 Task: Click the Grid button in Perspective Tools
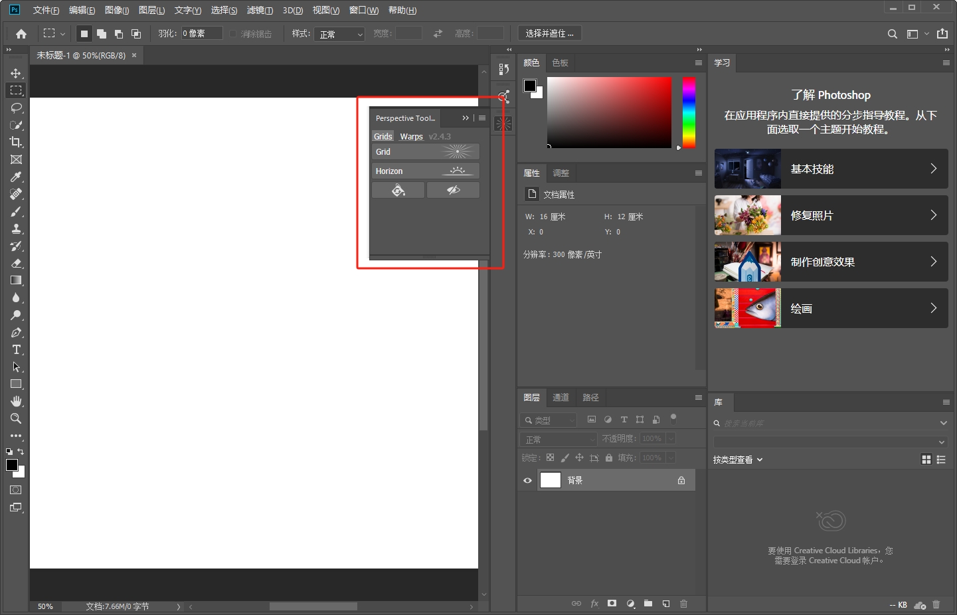click(425, 151)
